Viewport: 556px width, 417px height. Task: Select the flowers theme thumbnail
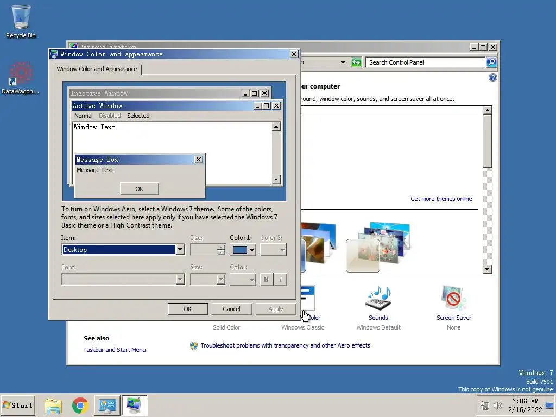coord(378,247)
